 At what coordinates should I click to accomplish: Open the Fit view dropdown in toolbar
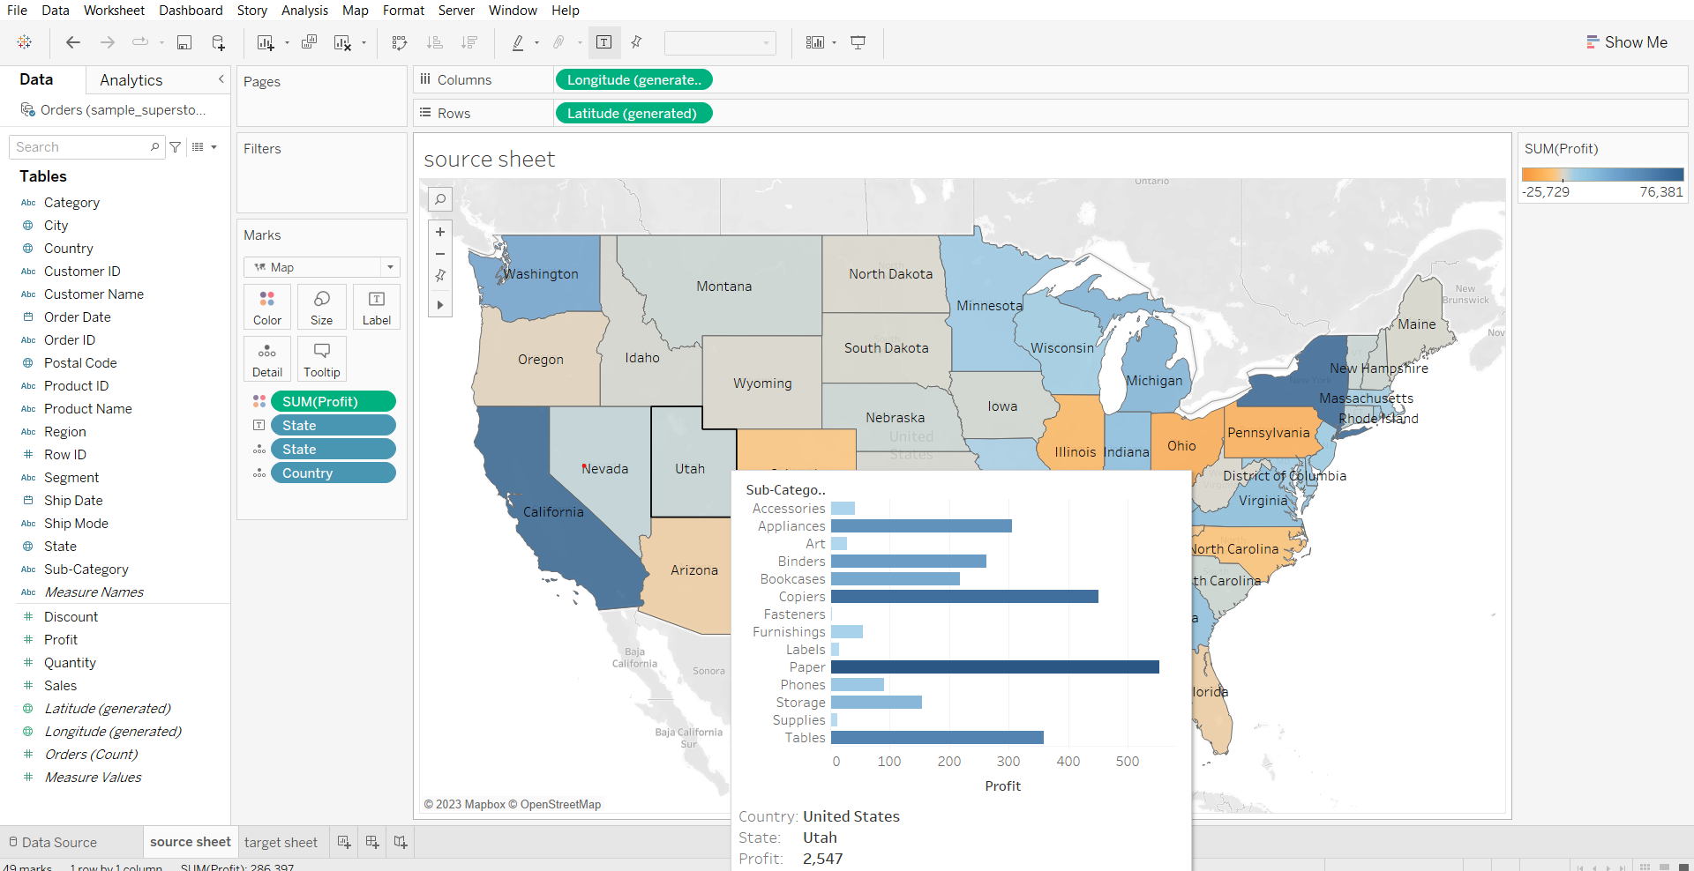tap(720, 42)
